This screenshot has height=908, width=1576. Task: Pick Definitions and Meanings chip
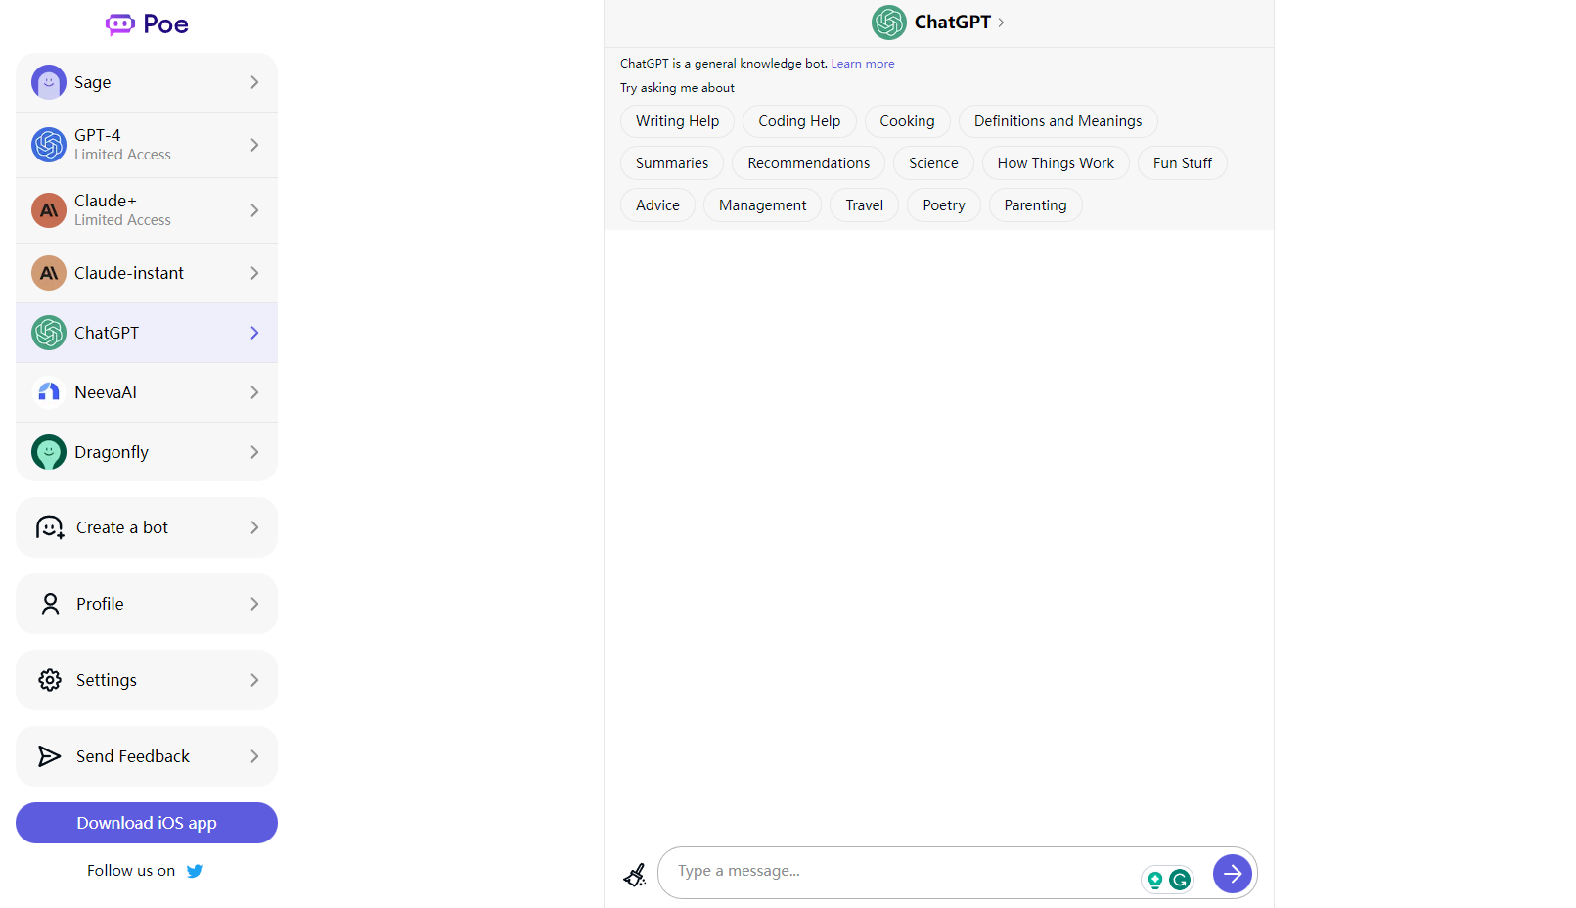point(1058,121)
